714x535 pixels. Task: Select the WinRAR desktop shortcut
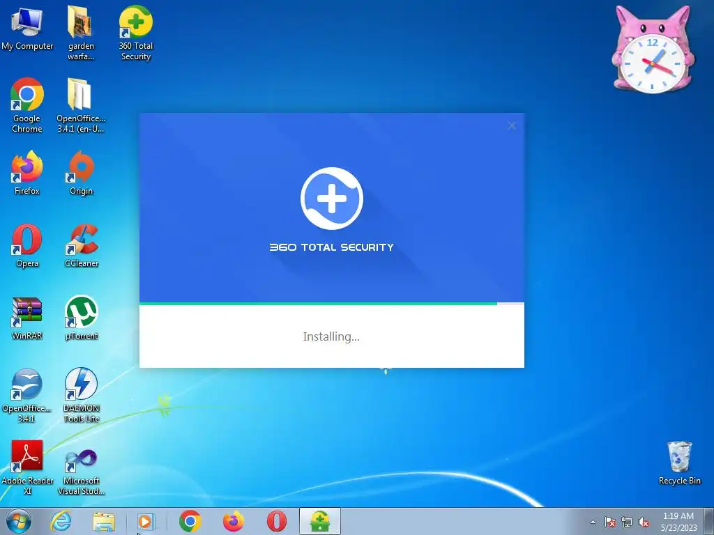click(27, 318)
